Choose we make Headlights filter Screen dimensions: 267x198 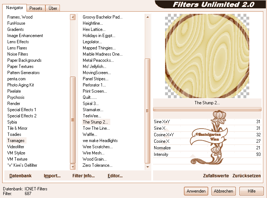click(x=100, y=141)
